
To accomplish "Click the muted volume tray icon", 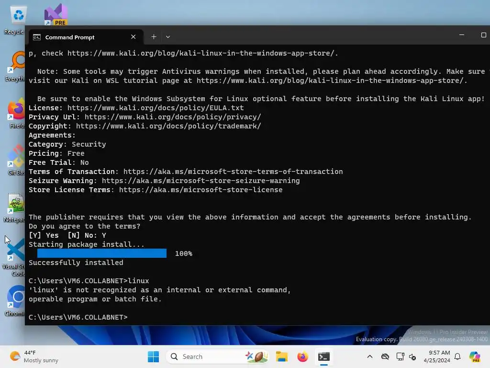I will (412, 356).
